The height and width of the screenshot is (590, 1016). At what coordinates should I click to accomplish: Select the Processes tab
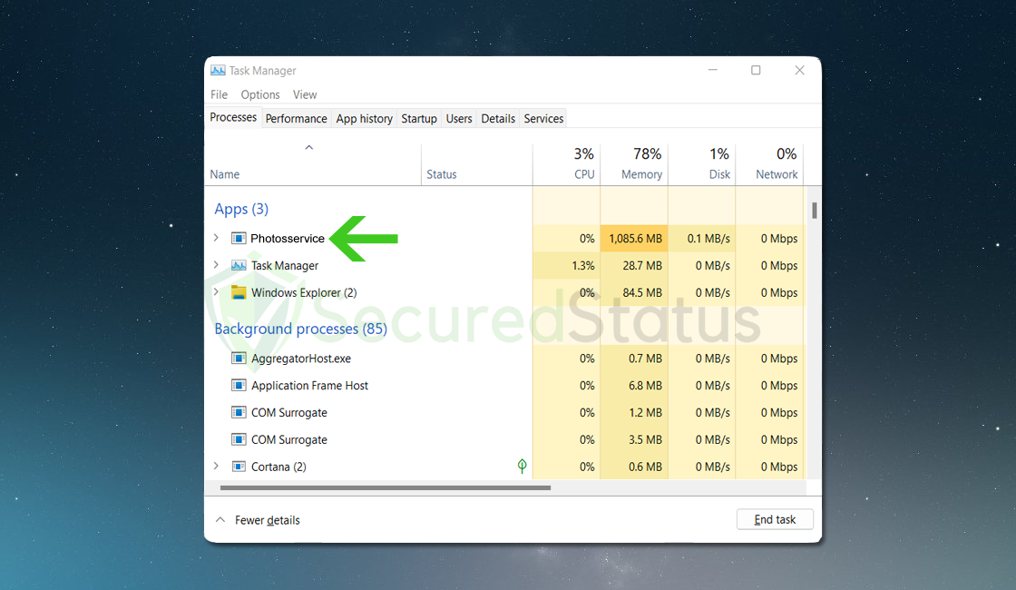(x=233, y=117)
